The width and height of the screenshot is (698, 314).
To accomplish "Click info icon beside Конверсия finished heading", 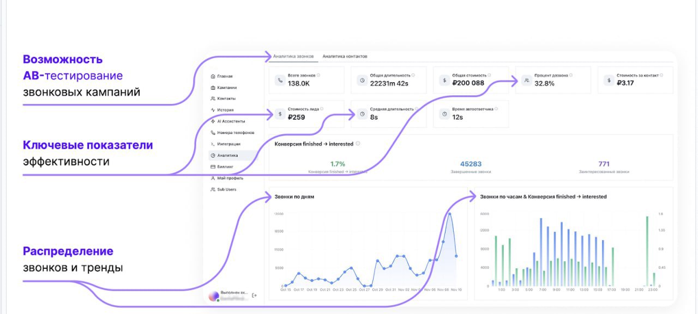I will tap(358, 144).
